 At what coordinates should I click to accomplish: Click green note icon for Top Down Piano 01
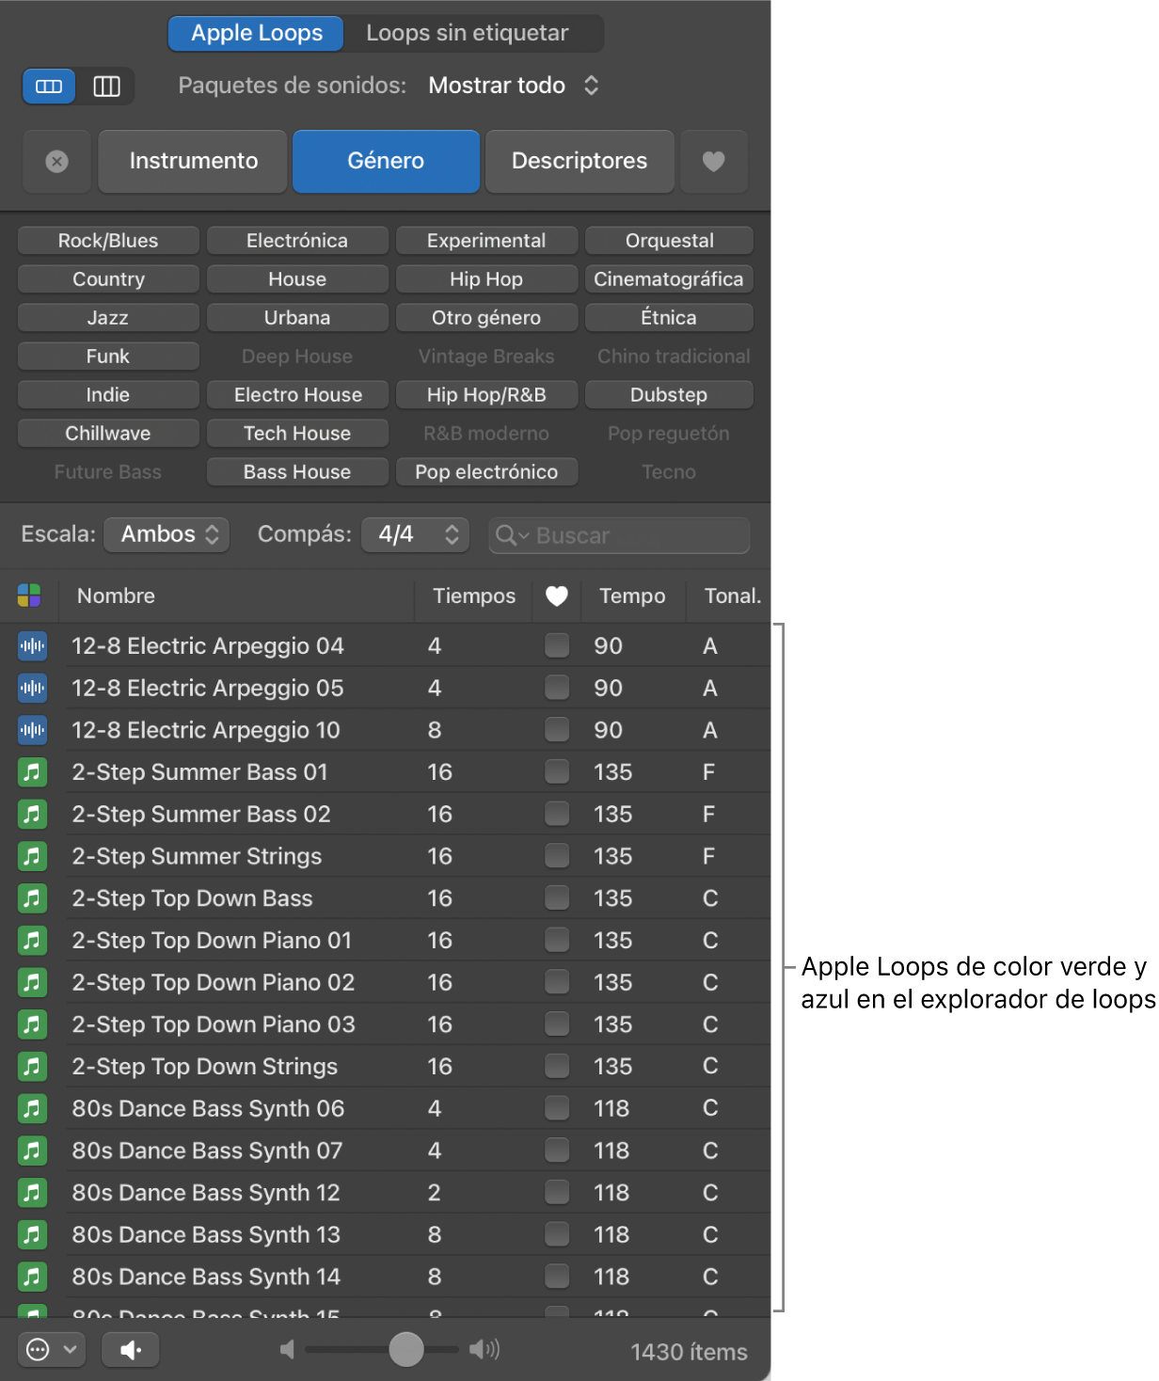point(32,940)
